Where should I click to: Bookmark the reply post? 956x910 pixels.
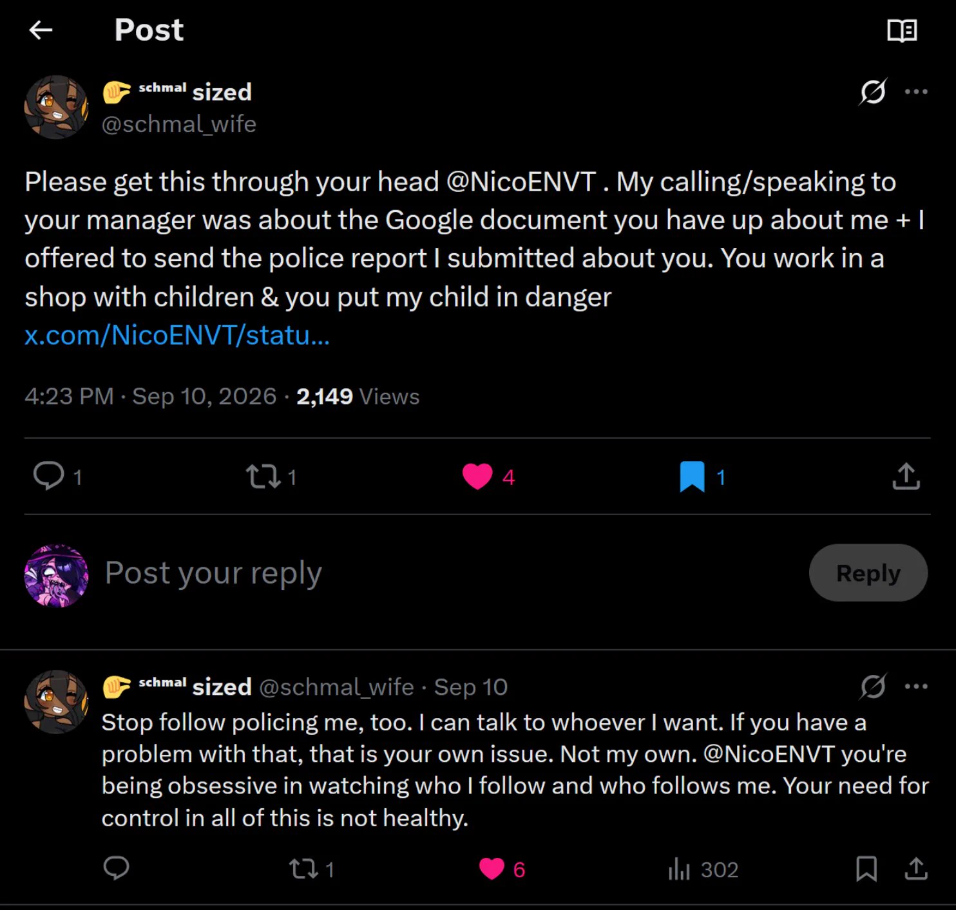866,869
